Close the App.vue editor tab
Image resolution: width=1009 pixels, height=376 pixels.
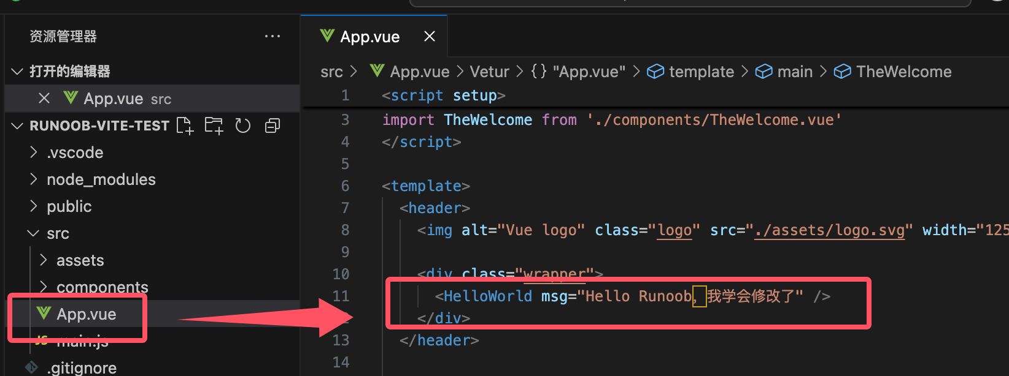pos(430,37)
